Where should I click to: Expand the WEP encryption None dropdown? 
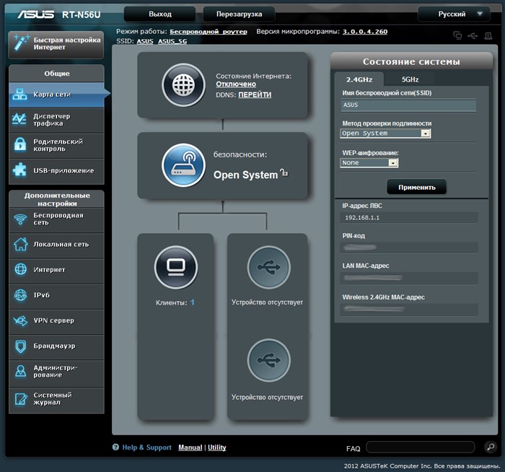click(369, 162)
